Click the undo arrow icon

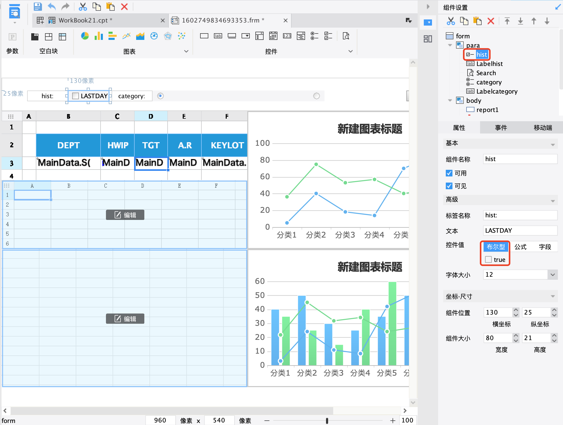[52, 6]
